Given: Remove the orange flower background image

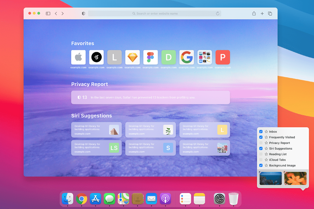Looking at the screenshot, I should click(x=284, y=172).
